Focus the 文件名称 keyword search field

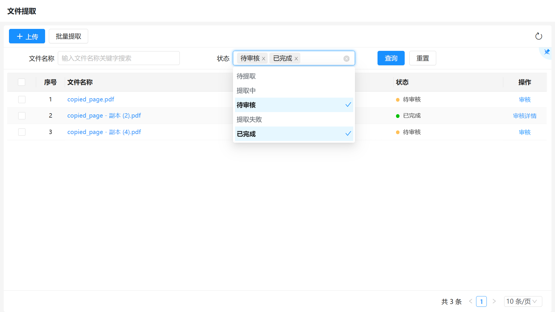[119, 58]
